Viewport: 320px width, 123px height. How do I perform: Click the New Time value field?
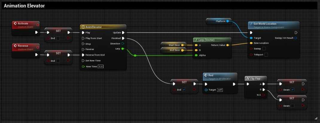101,66
